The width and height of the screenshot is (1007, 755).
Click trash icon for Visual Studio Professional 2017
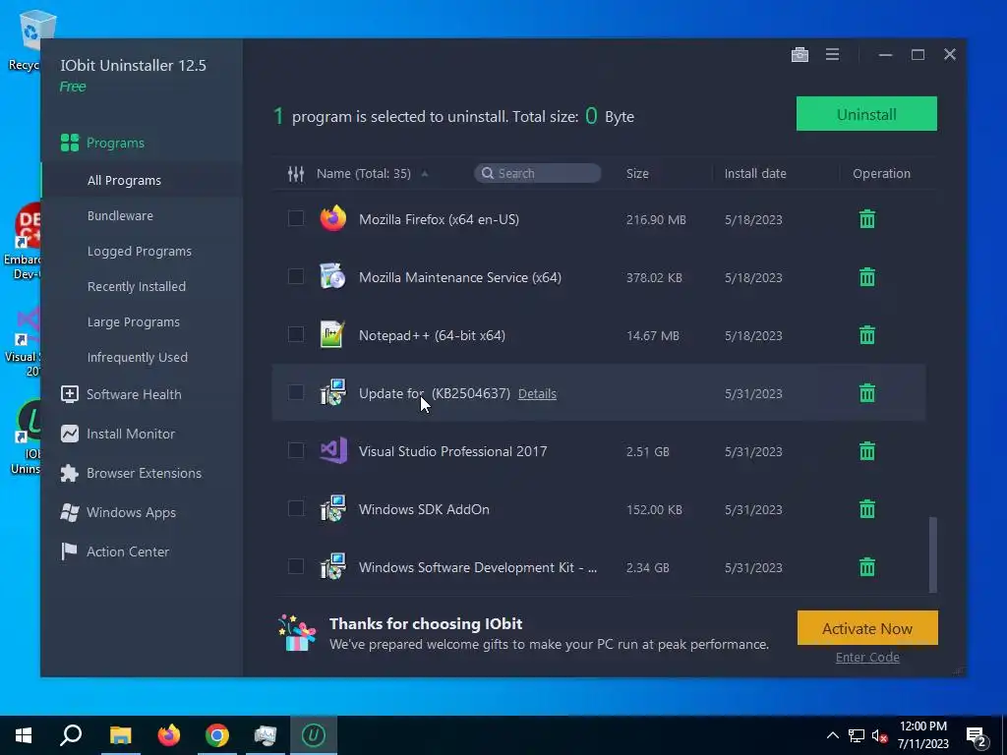click(867, 450)
